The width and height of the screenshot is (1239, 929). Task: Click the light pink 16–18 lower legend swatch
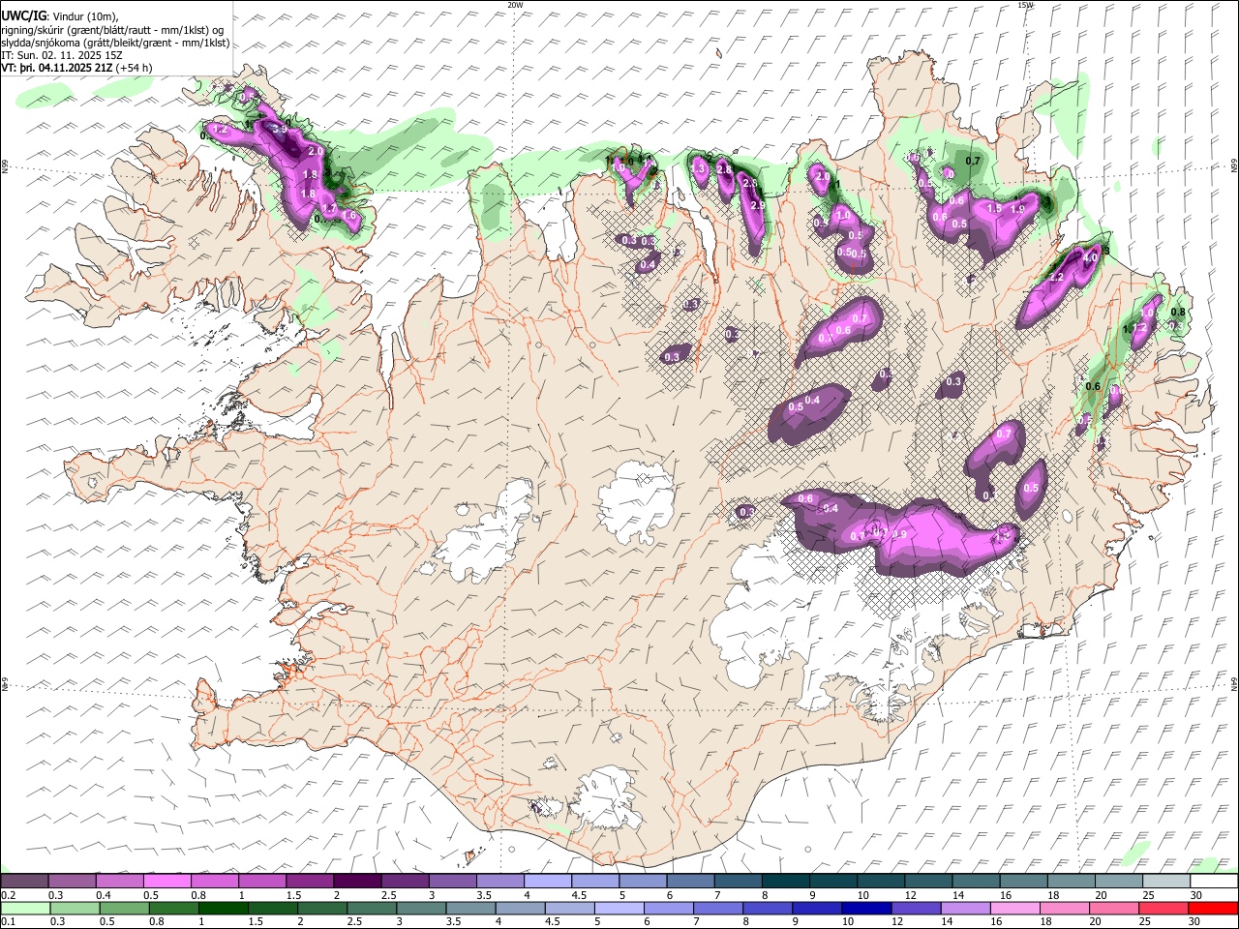tap(1015, 908)
